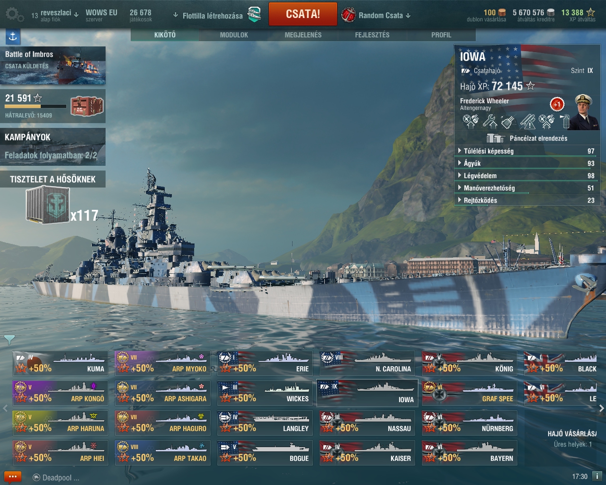Open the settings gear icon
Viewport: 606px width, 485px height.
coord(14,14)
